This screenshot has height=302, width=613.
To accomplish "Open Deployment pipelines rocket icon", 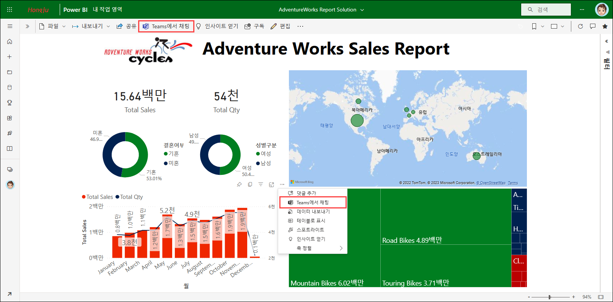I will tap(10, 133).
